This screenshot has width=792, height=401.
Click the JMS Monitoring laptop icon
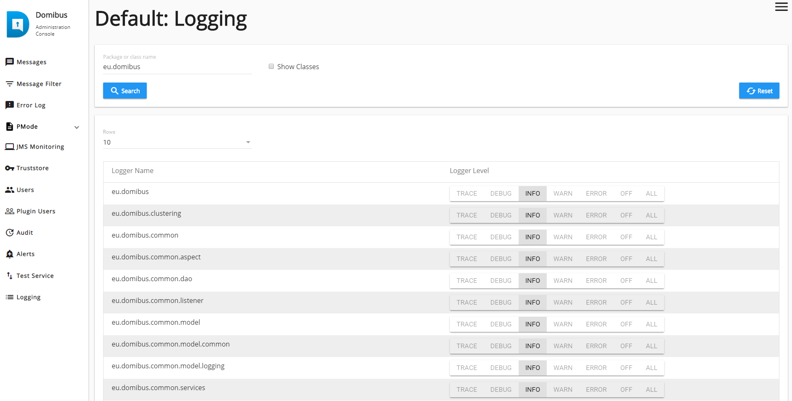(10, 147)
